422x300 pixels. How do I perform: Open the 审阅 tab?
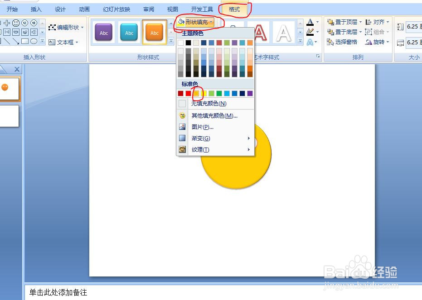click(149, 9)
